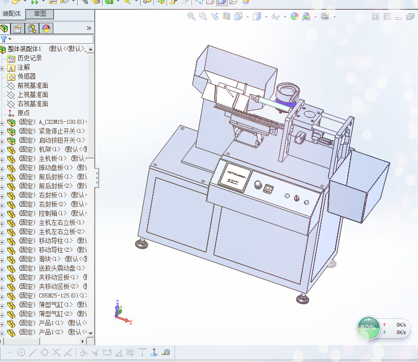Open the Apply Scene dropdown arrow
Screen dimensions: 418x362
pos(315,17)
